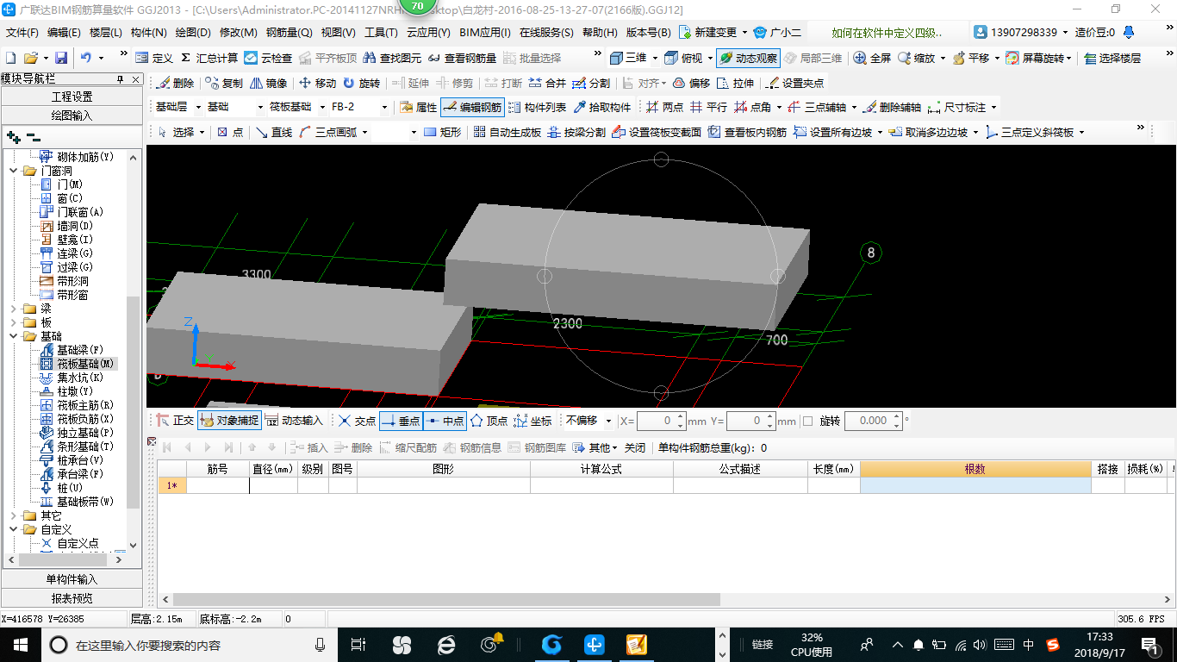The width and height of the screenshot is (1177, 662).
Task: Select 独立基础(F) tree item
Action: 77,433
